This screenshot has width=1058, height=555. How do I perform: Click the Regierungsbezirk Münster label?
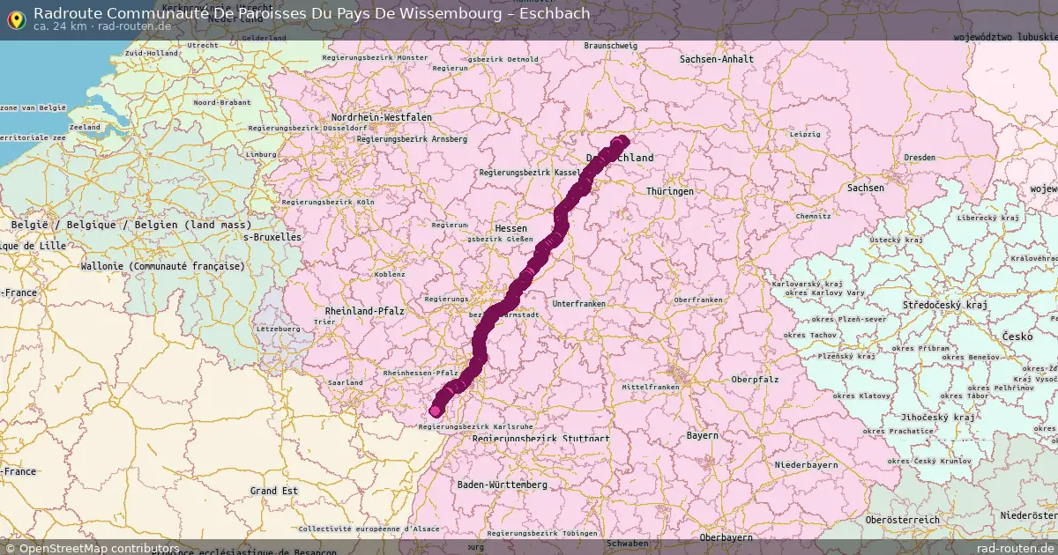(375, 57)
